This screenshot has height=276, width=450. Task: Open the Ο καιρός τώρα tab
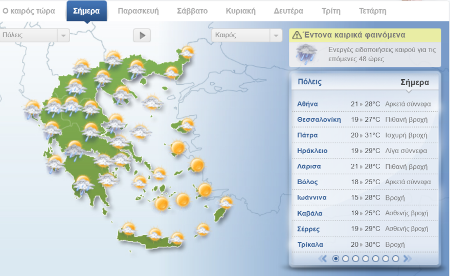[29, 11]
